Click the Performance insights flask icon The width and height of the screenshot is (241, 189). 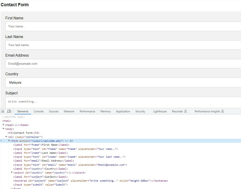[223, 111]
